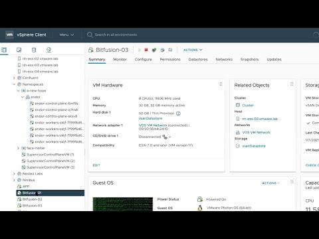This screenshot has width=319, height=239.
Task: Open the Networking inventory view icon
Action: tap(49, 50)
